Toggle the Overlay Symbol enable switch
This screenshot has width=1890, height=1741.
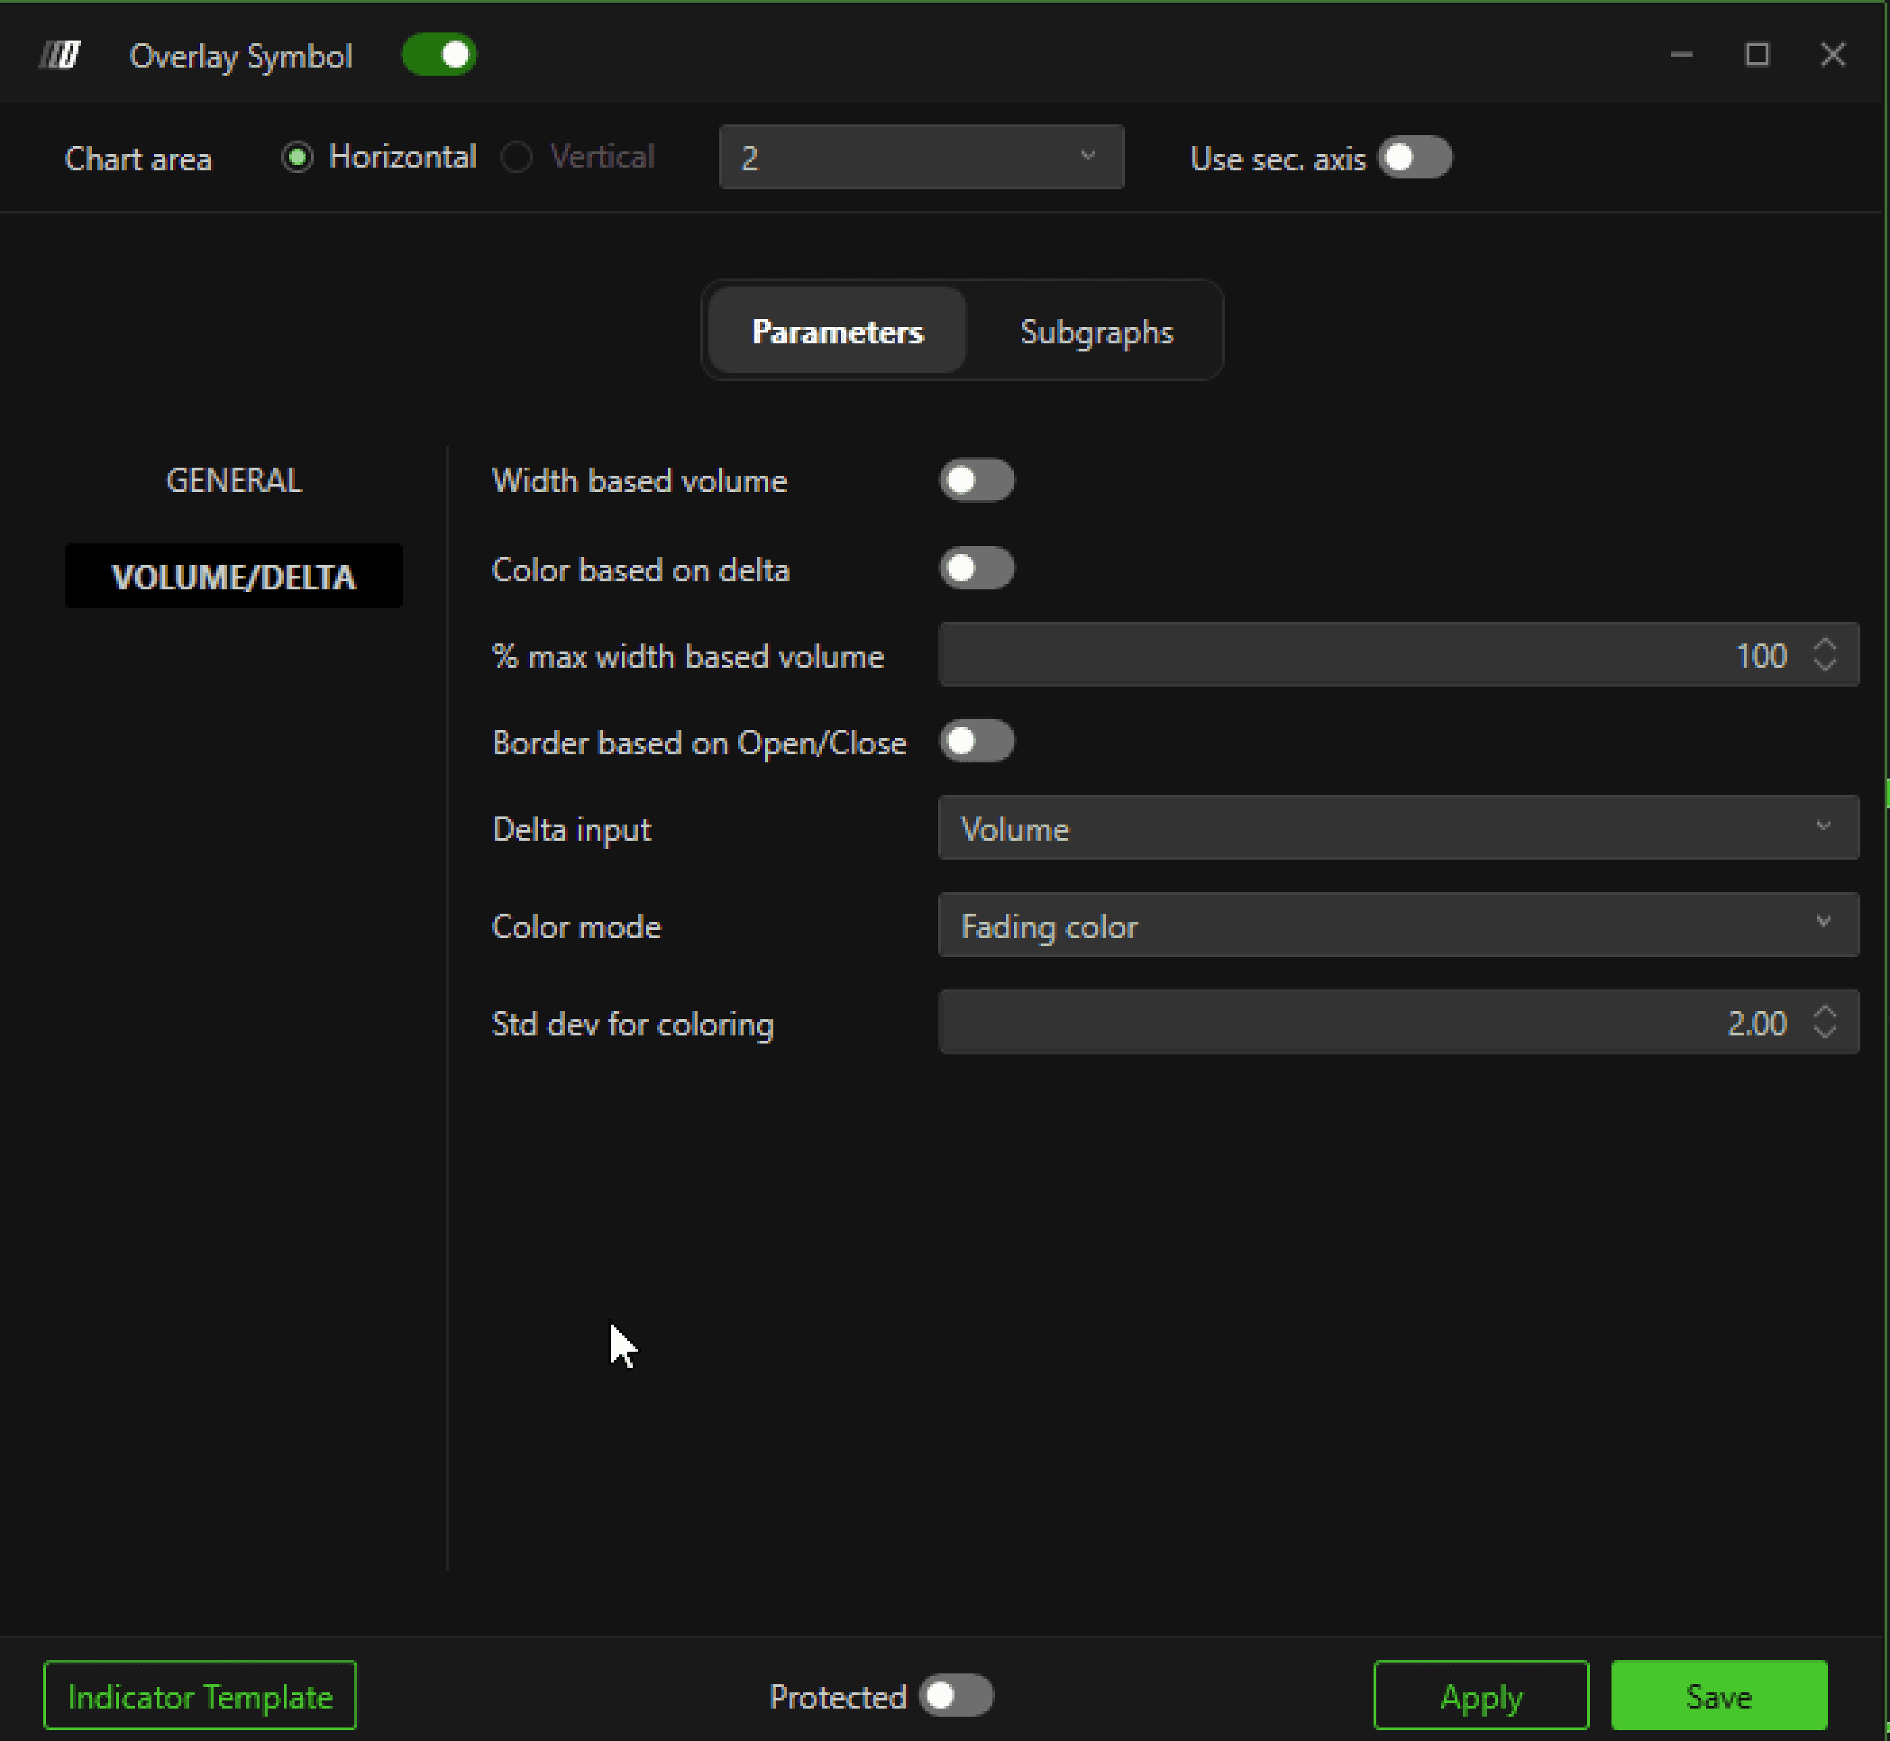click(x=439, y=55)
